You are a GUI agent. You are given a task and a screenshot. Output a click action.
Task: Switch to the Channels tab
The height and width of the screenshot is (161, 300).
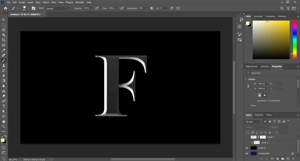[259, 115]
